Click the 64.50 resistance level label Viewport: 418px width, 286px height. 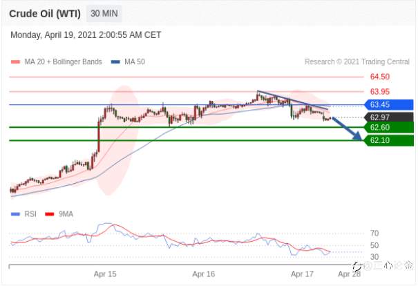coord(380,77)
